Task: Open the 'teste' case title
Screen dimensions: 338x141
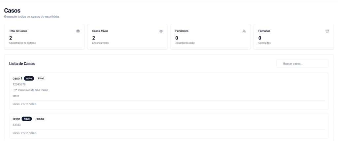Action: (x=16, y=119)
